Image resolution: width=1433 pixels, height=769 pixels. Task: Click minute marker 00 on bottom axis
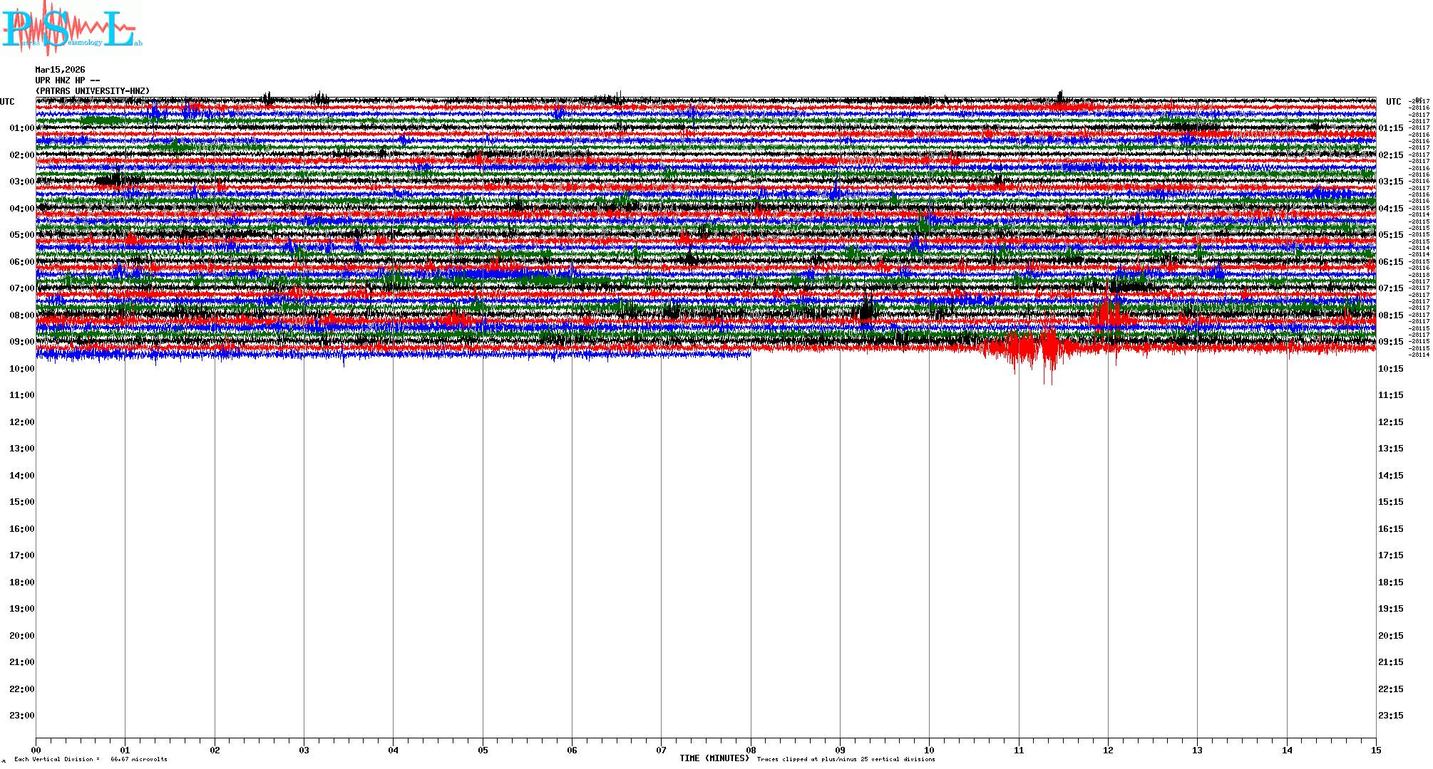[36, 750]
